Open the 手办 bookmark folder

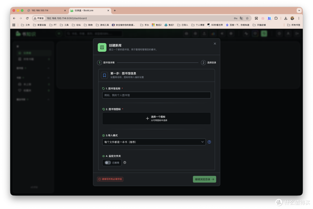pos(145,25)
